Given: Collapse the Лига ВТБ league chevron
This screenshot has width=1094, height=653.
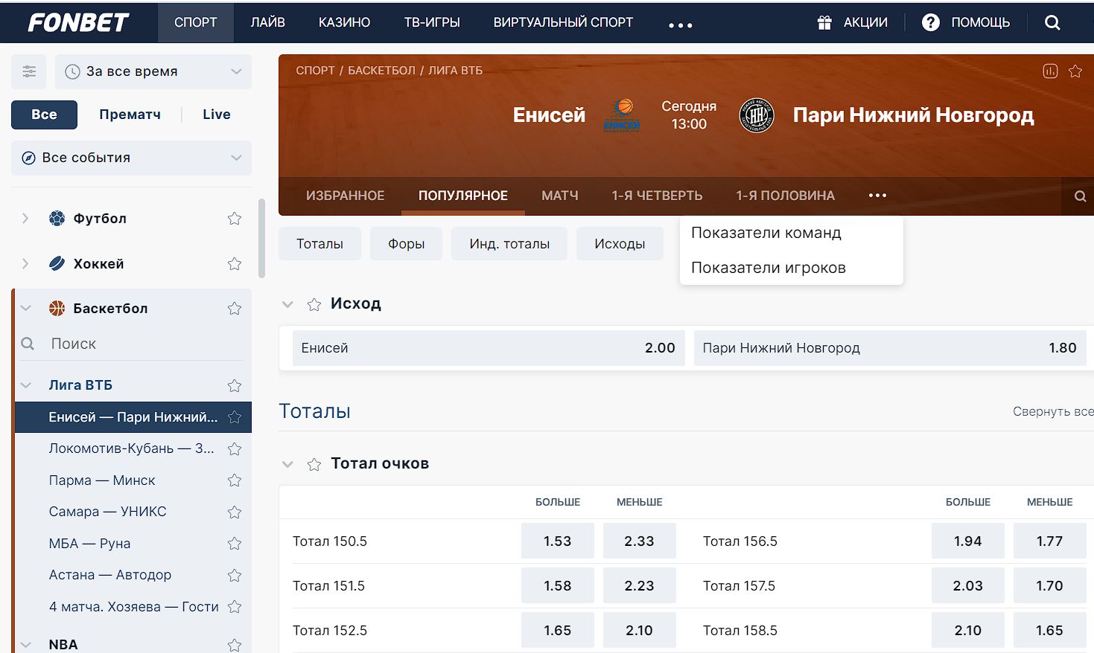Looking at the screenshot, I should [x=26, y=385].
